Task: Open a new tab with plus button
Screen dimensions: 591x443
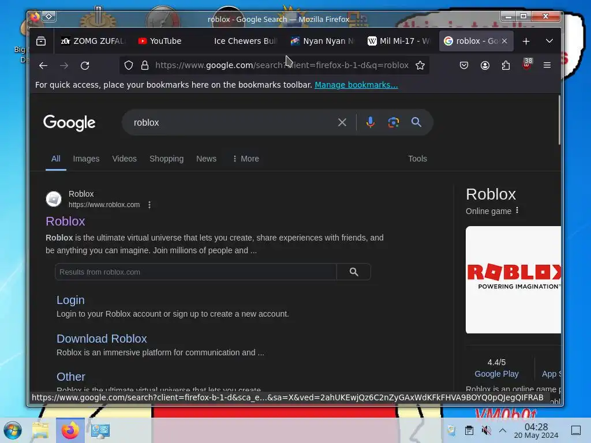Action: (x=526, y=41)
